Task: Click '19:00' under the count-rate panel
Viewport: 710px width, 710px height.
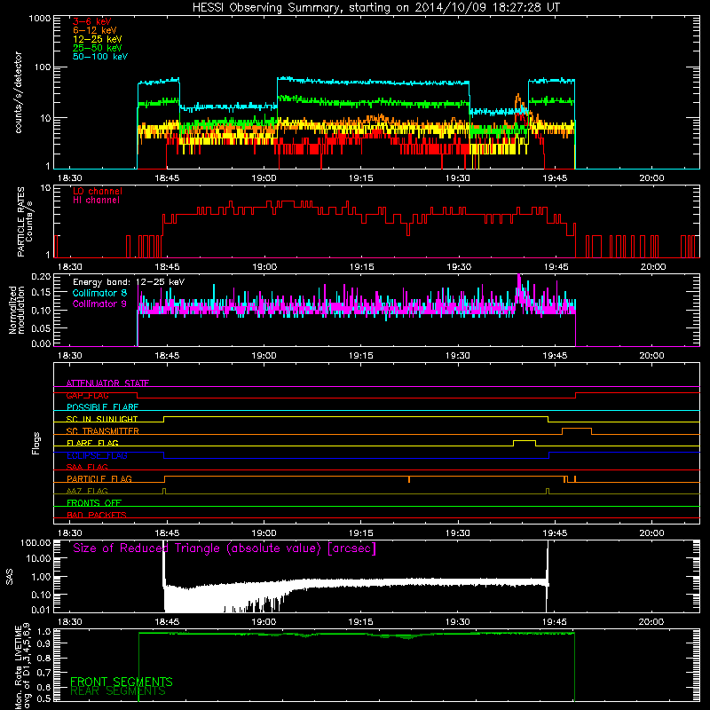Action: (x=264, y=178)
